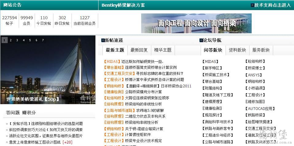Click the Bentley bridge banner image

[196, 23]
